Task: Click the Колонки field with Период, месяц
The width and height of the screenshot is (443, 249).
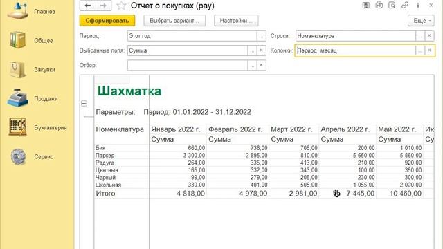Action: pyautogui.click(x=355, y=50)
